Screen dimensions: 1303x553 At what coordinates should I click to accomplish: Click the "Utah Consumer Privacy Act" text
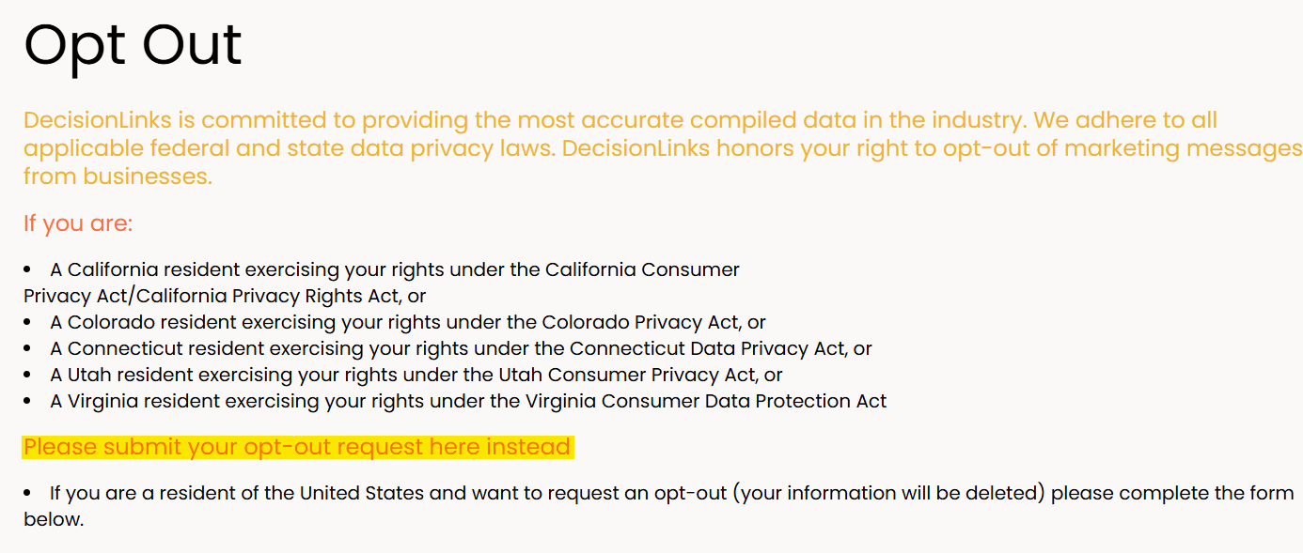651,376
